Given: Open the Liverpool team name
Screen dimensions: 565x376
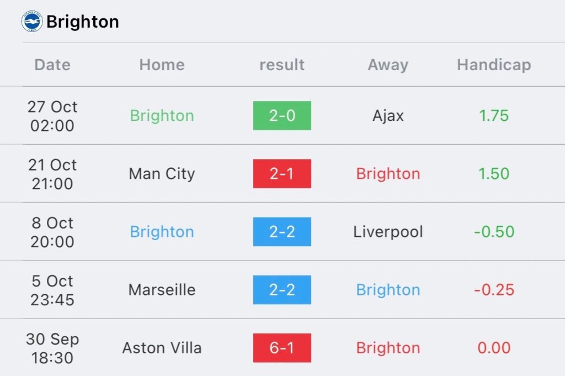Looking at the screenshot, I should 388,232.
